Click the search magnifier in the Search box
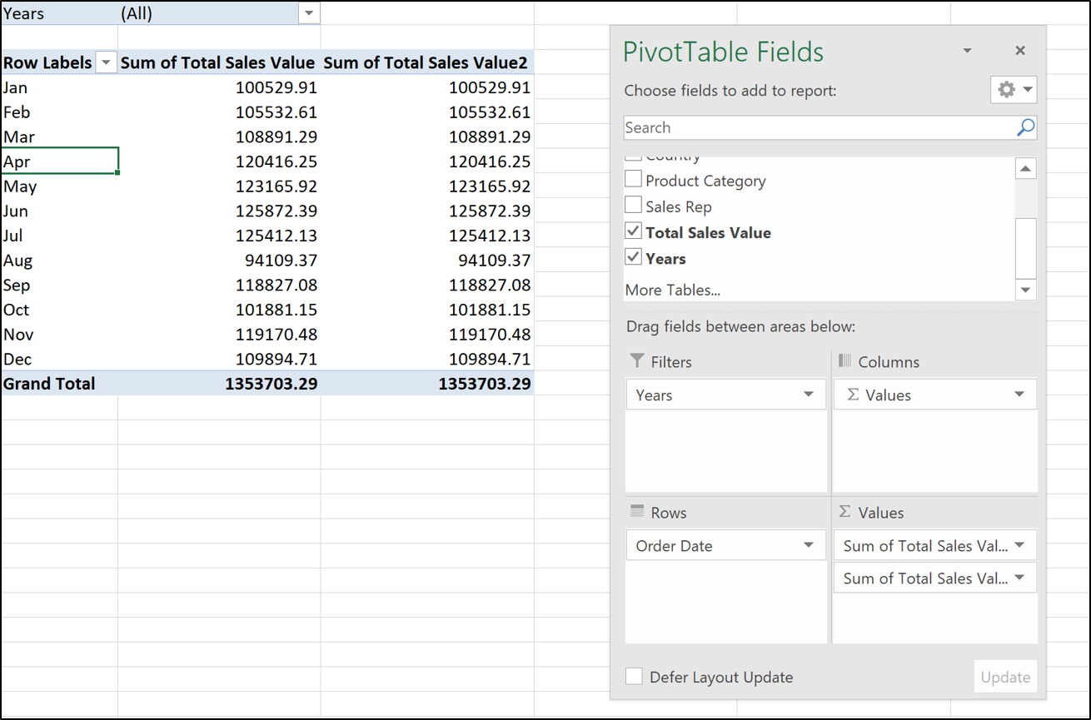The image size is (1091, 720). 1027,127
